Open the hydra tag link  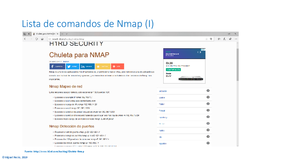click(162, 130)
